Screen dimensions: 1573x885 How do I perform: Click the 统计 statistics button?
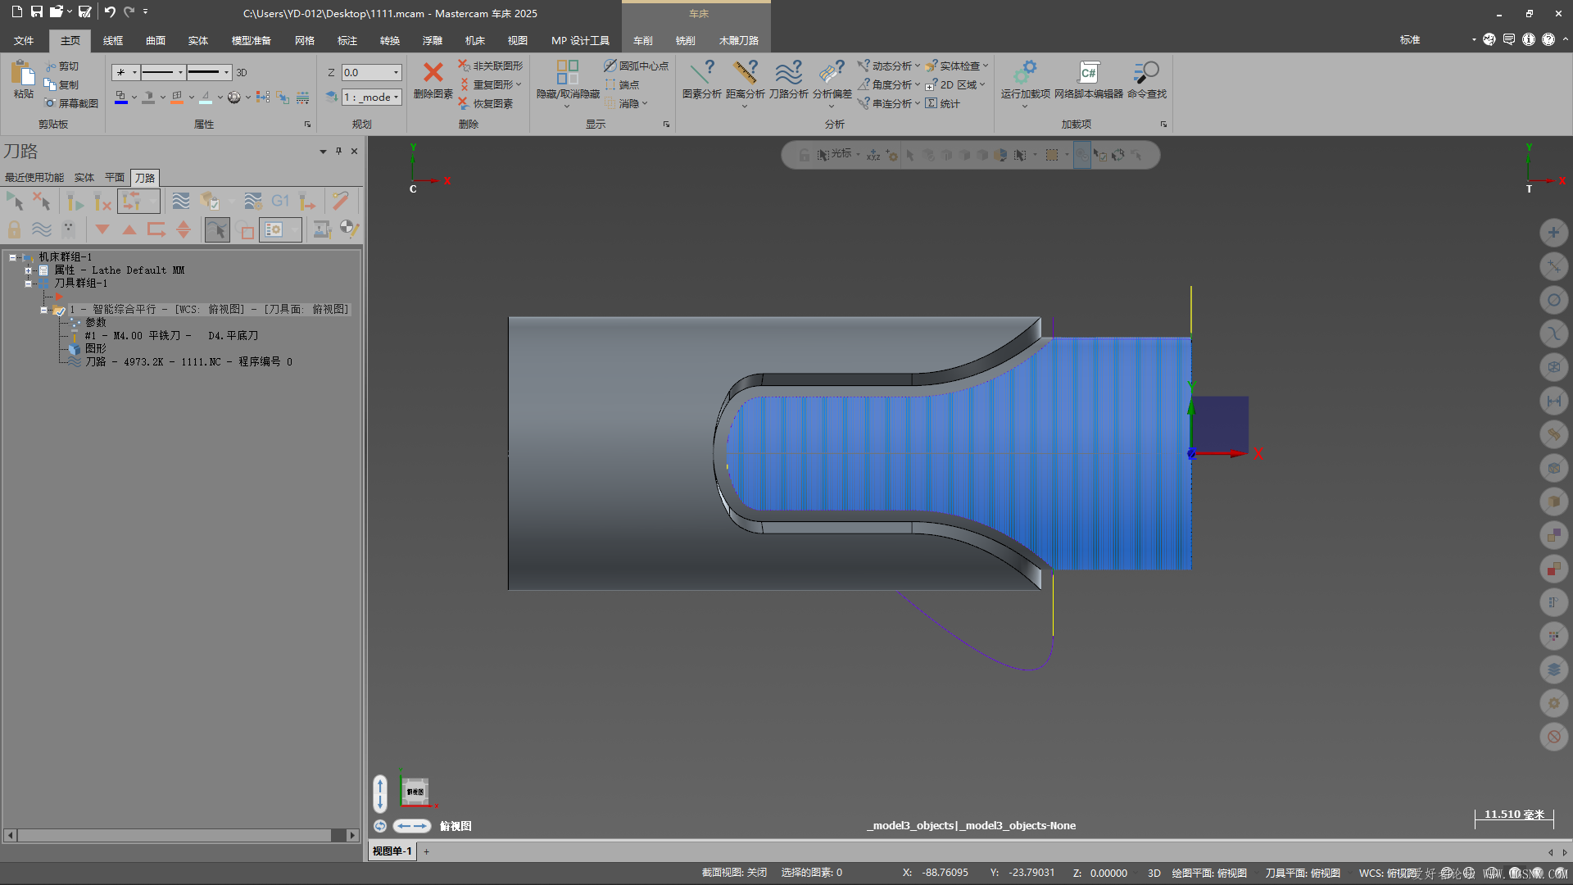pos(943,104)
